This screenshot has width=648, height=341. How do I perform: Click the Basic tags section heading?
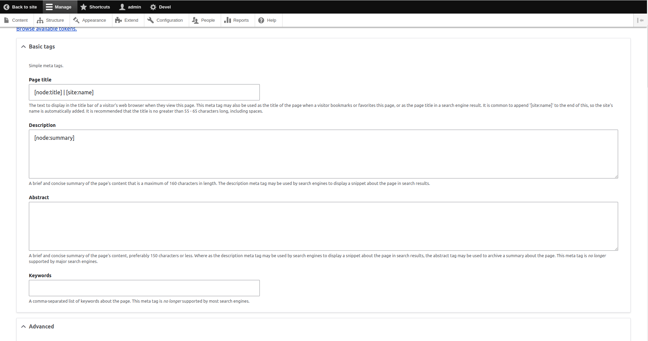coord(42,47)
